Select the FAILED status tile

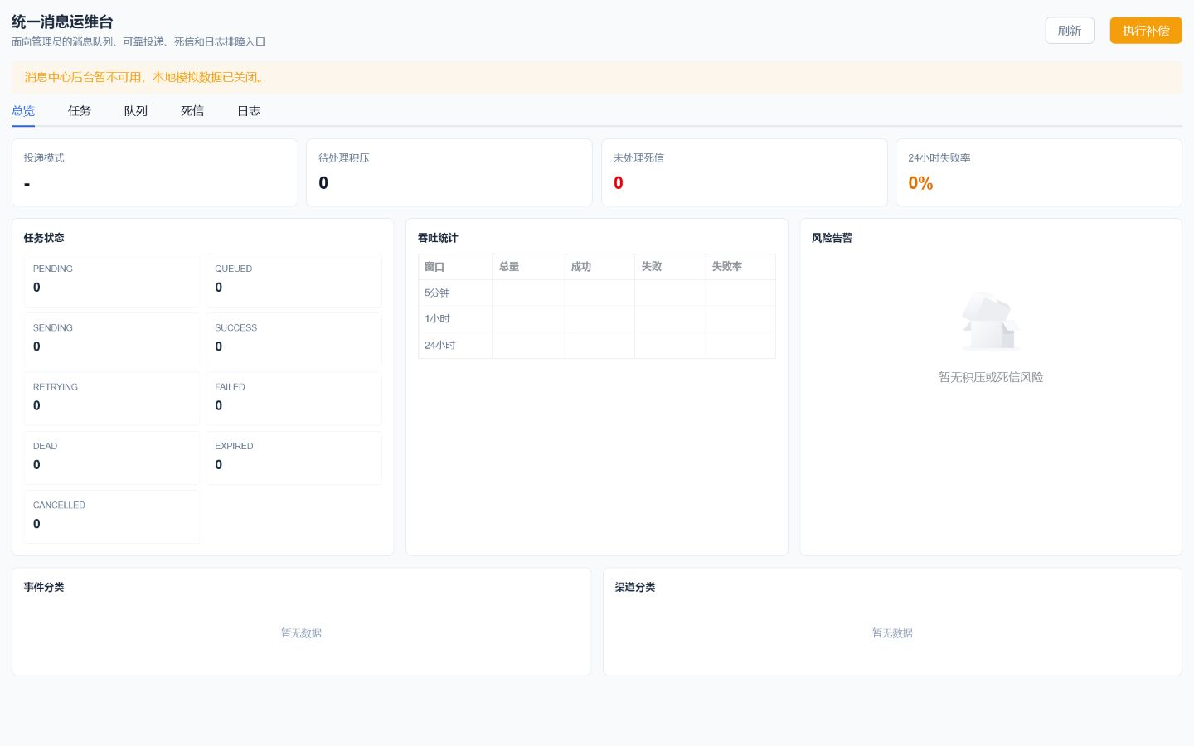click(x=294, y=399)
